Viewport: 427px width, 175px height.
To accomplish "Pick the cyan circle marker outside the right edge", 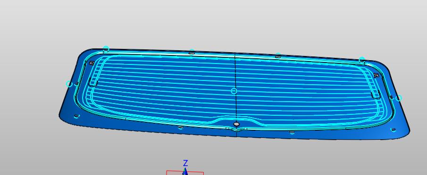I will (x=398, y=98).
